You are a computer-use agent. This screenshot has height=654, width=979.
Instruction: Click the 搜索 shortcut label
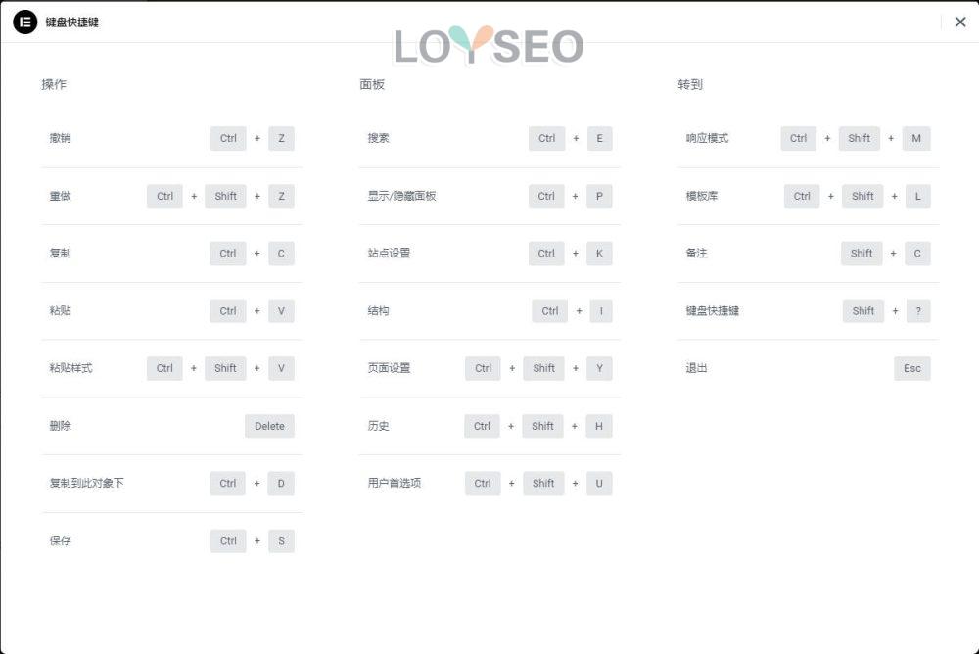pyautogui.click(x=378, y=138)
